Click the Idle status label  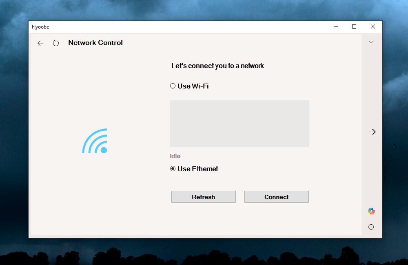175,156
